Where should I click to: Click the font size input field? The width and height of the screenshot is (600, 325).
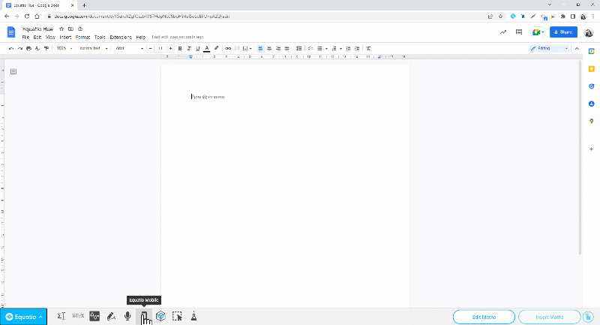[x=160, y=48]
